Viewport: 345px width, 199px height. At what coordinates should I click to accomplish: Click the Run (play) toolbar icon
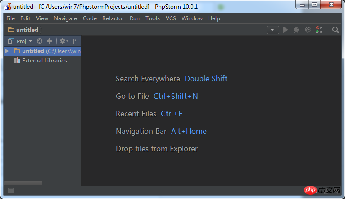(x=286, y=30)
